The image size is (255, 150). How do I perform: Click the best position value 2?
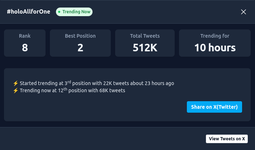pos(80,47)
